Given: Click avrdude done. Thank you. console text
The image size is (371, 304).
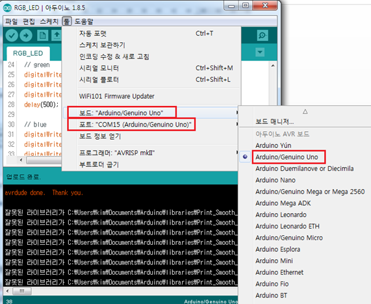Looking at the screenshot, I should click(x=44, y=192).
